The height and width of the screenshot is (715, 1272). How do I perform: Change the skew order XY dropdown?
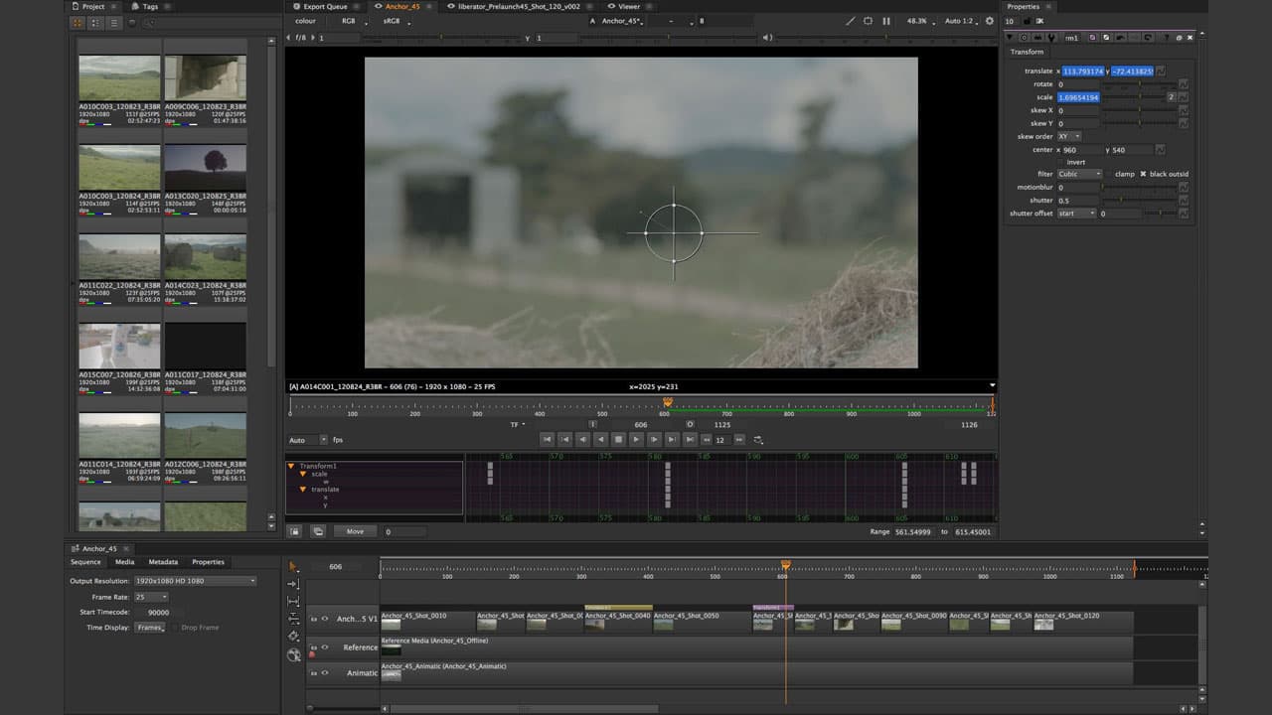point(1067,136)
